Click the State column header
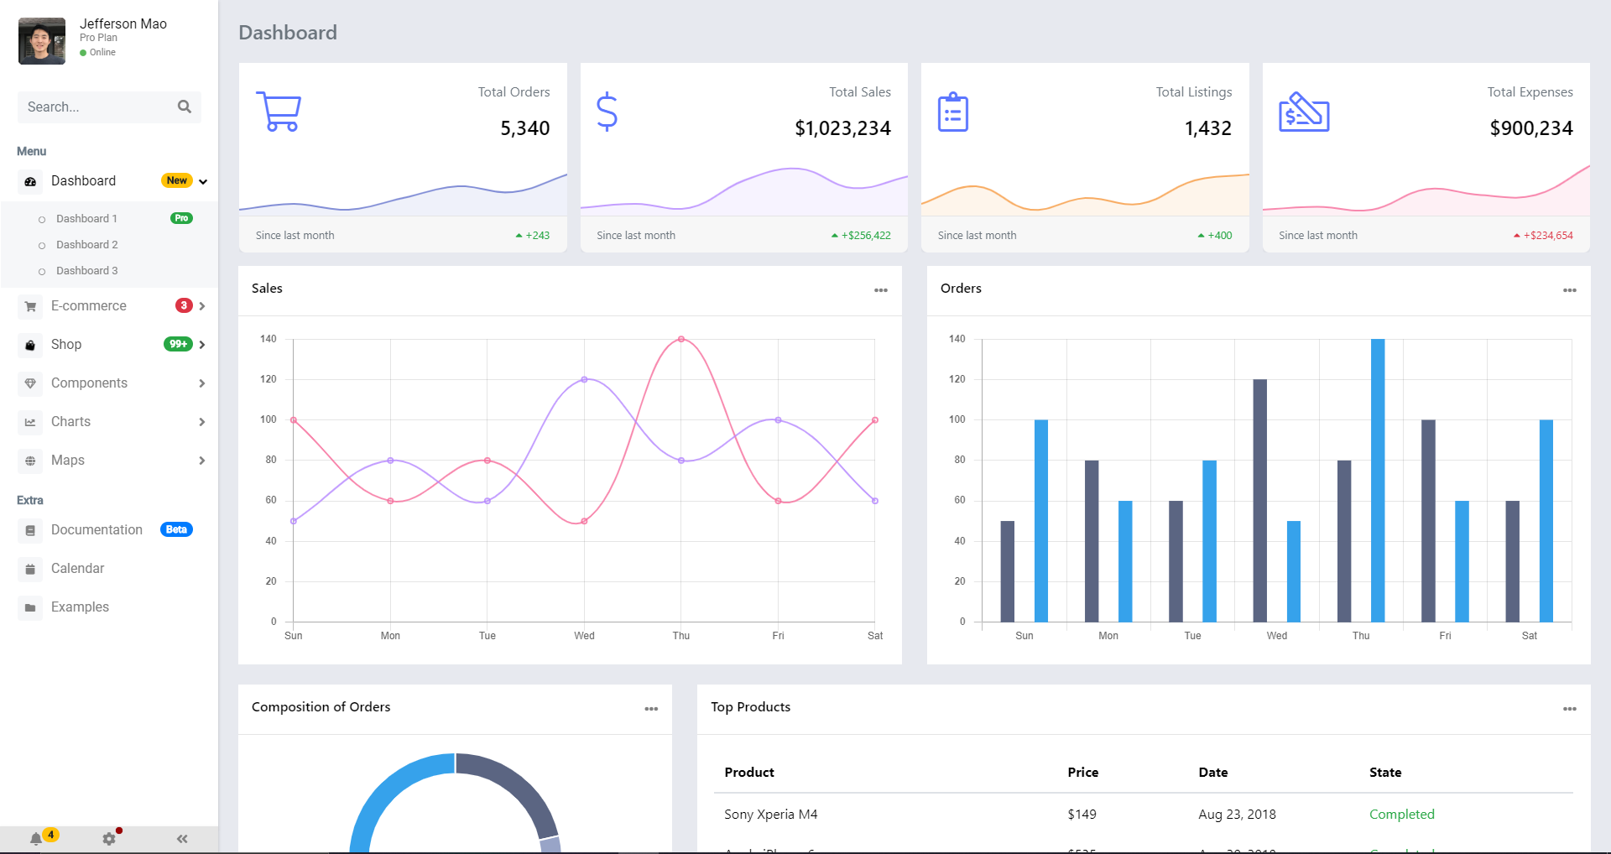This screenshot has height=854, width=1611. (x=1385, y=773)
